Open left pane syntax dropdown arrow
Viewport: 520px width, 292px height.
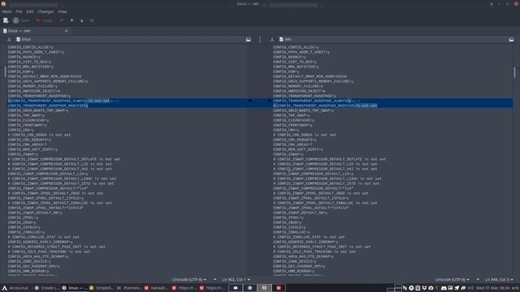click(214, 280)
